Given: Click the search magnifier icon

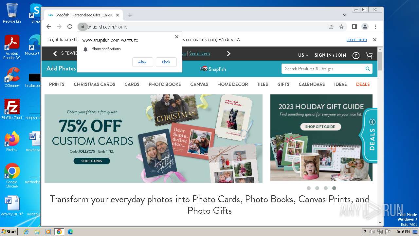Looking at the screenshot, I should coord(368,69).
